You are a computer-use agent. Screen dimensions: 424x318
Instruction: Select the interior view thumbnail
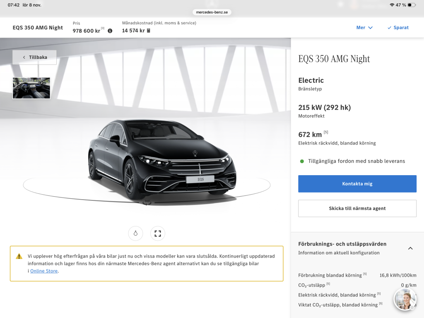[x=31, y=88]
